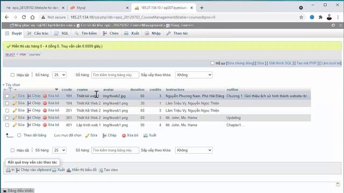Tick the checkbox for row 201

(x=7, y=110)
